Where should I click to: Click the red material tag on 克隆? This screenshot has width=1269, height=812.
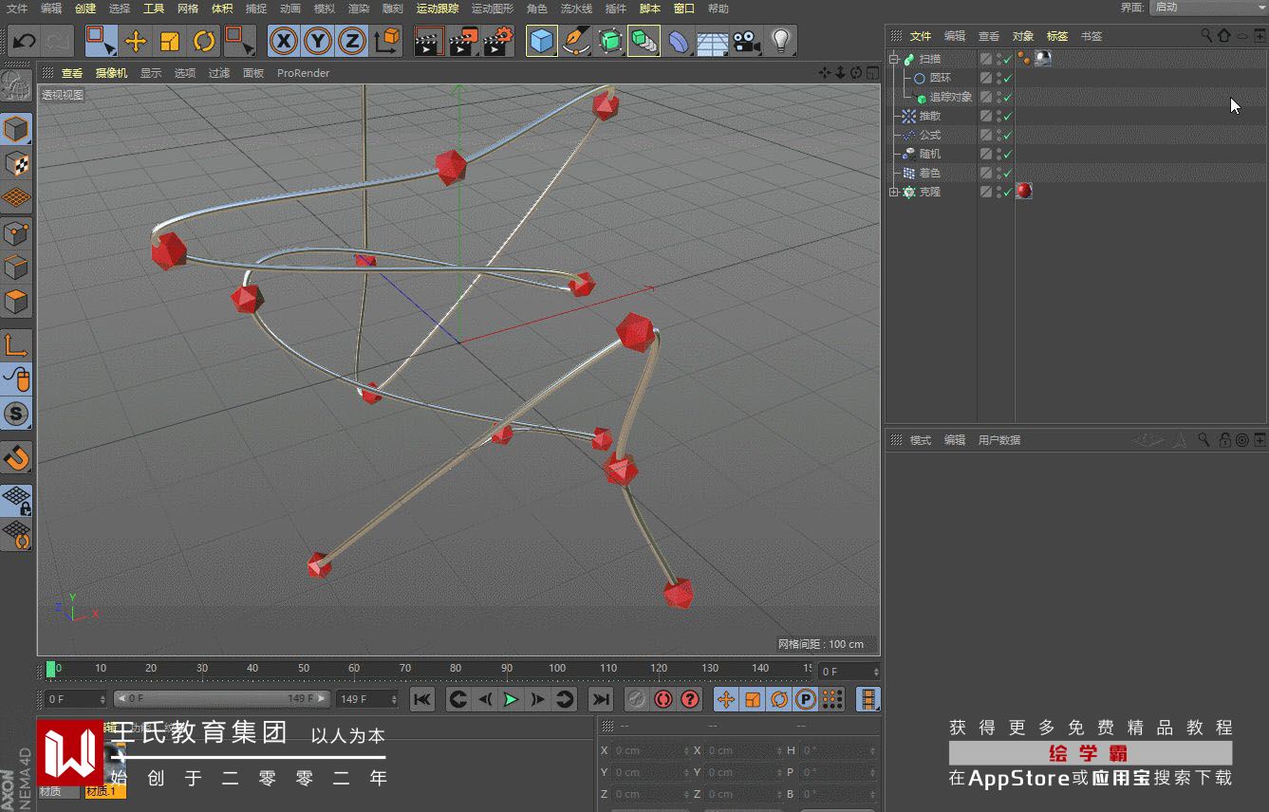[x=1024, y=191]
